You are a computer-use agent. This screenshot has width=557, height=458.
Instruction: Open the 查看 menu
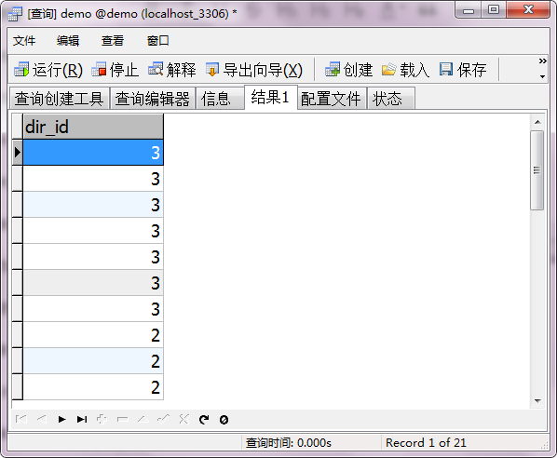(113, 41)
